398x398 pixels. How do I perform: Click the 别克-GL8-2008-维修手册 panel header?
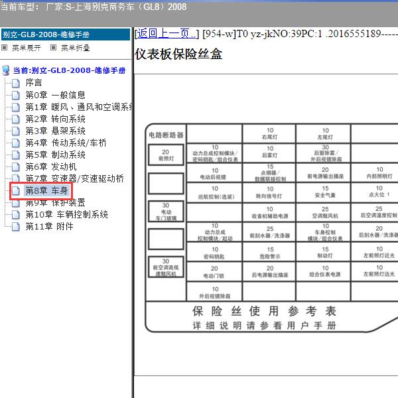[x=66, y=34]
